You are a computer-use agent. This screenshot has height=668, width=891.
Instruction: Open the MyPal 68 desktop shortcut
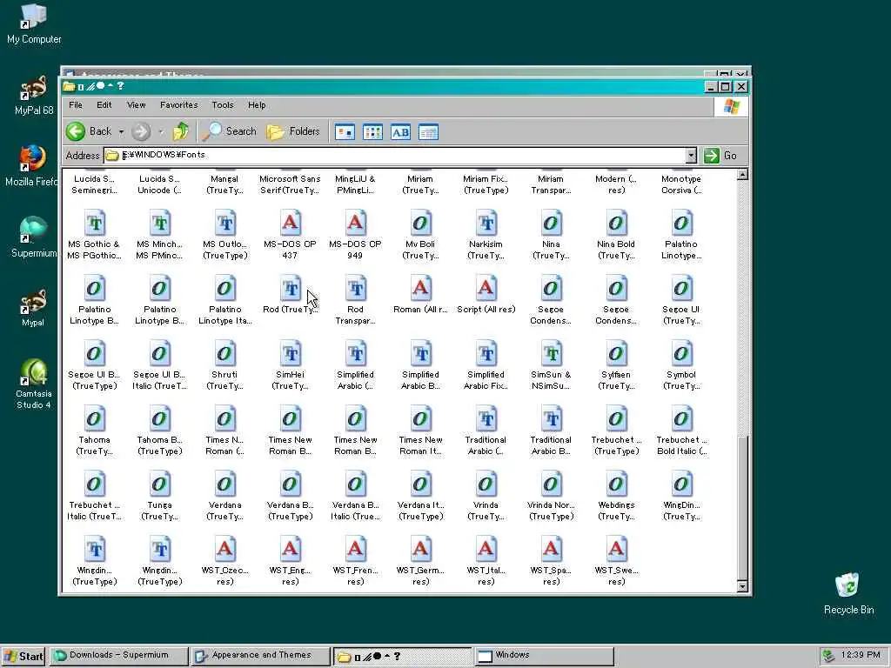pyautogui.click(x=34, y=96)
